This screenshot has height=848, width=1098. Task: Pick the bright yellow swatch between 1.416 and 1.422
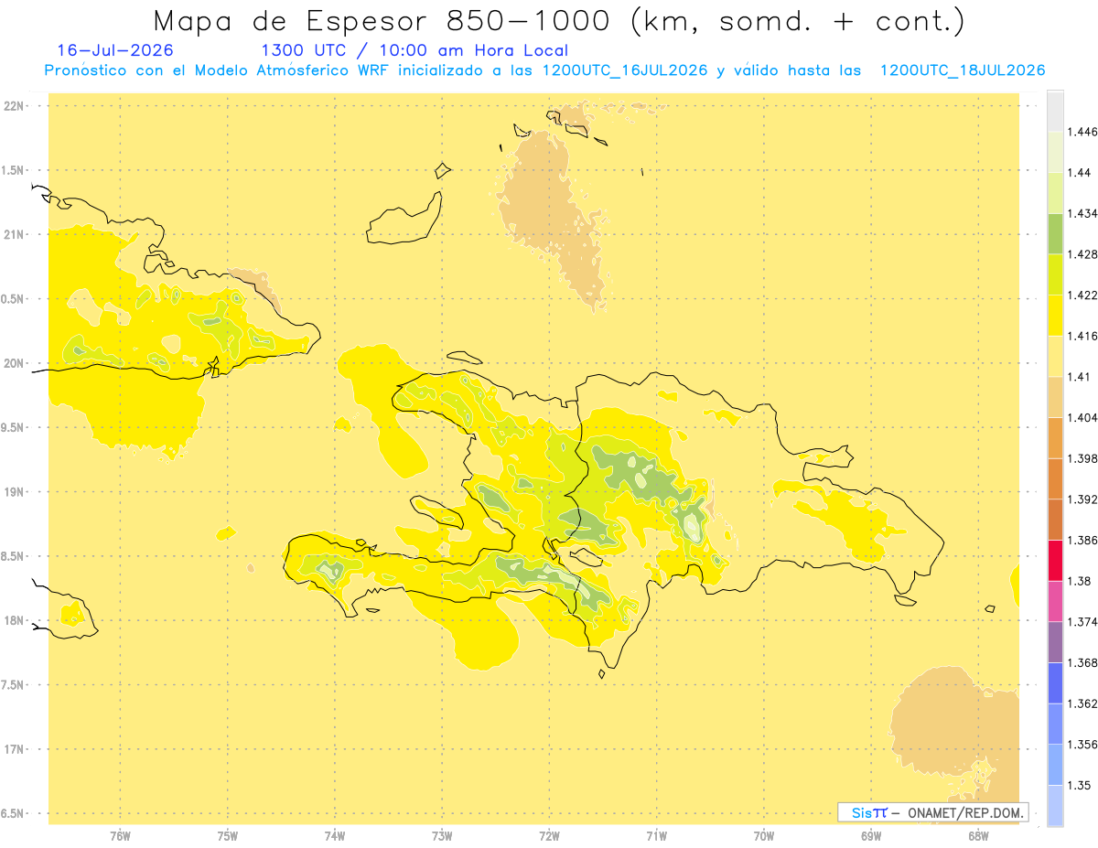tap(1055, 316)
